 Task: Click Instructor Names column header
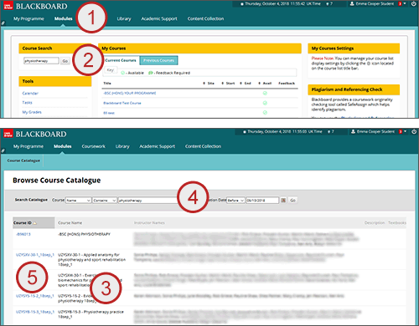(x=149, y=223)
